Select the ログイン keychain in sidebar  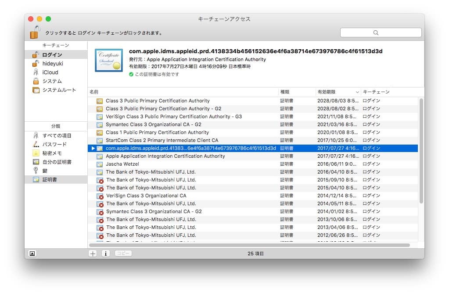[x=52, y=55]
